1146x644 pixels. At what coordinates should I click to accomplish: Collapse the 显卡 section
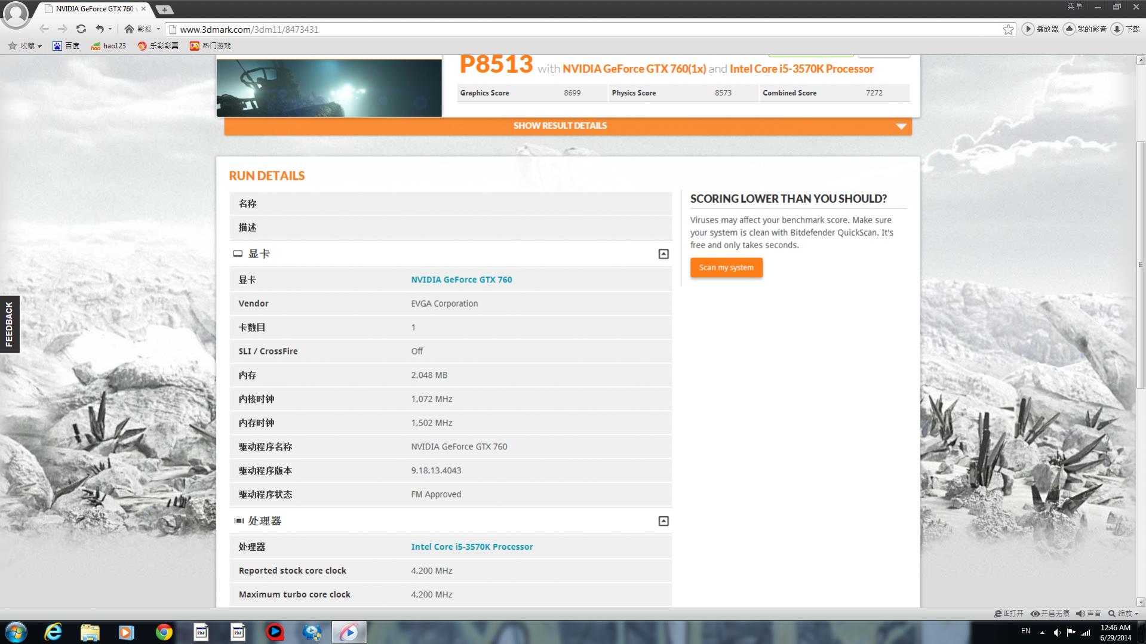pos(663,254)
